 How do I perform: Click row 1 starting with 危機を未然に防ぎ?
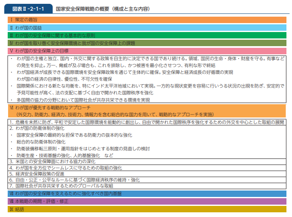(147, 122)
